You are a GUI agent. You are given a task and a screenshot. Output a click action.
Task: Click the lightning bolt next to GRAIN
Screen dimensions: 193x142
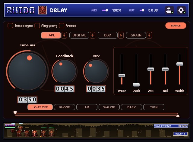click(149, 35)
